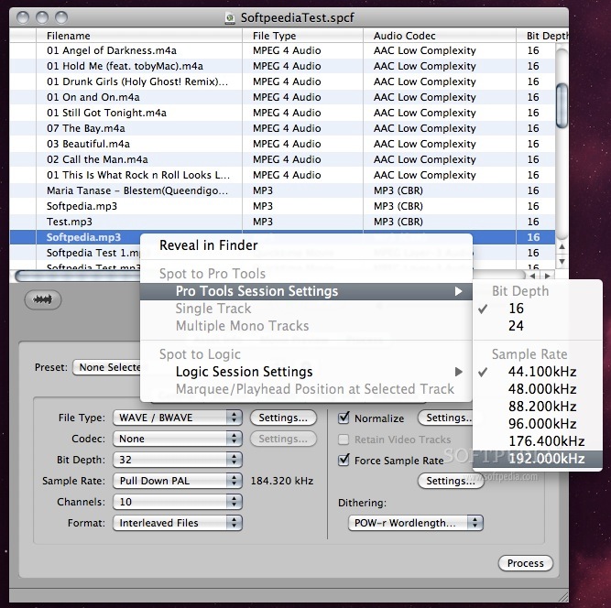
Task: Toggle the Force Sample Rate checkbox
Action: [x=344, y=460]
